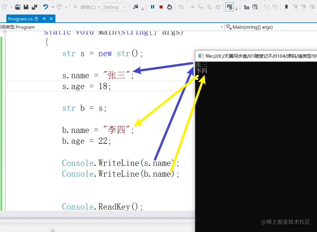Click the decrease line indent icon
Image resolution: width=317 pixels, height=232 pixels.
pos(246,7)
